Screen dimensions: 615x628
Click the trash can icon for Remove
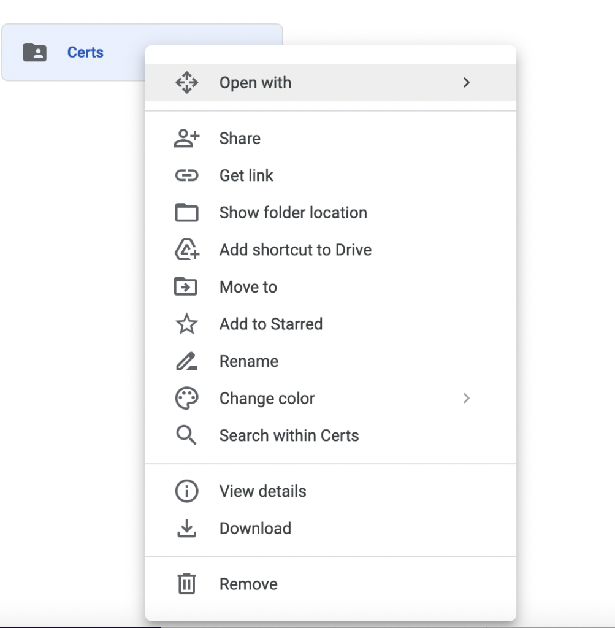(186, 584)
